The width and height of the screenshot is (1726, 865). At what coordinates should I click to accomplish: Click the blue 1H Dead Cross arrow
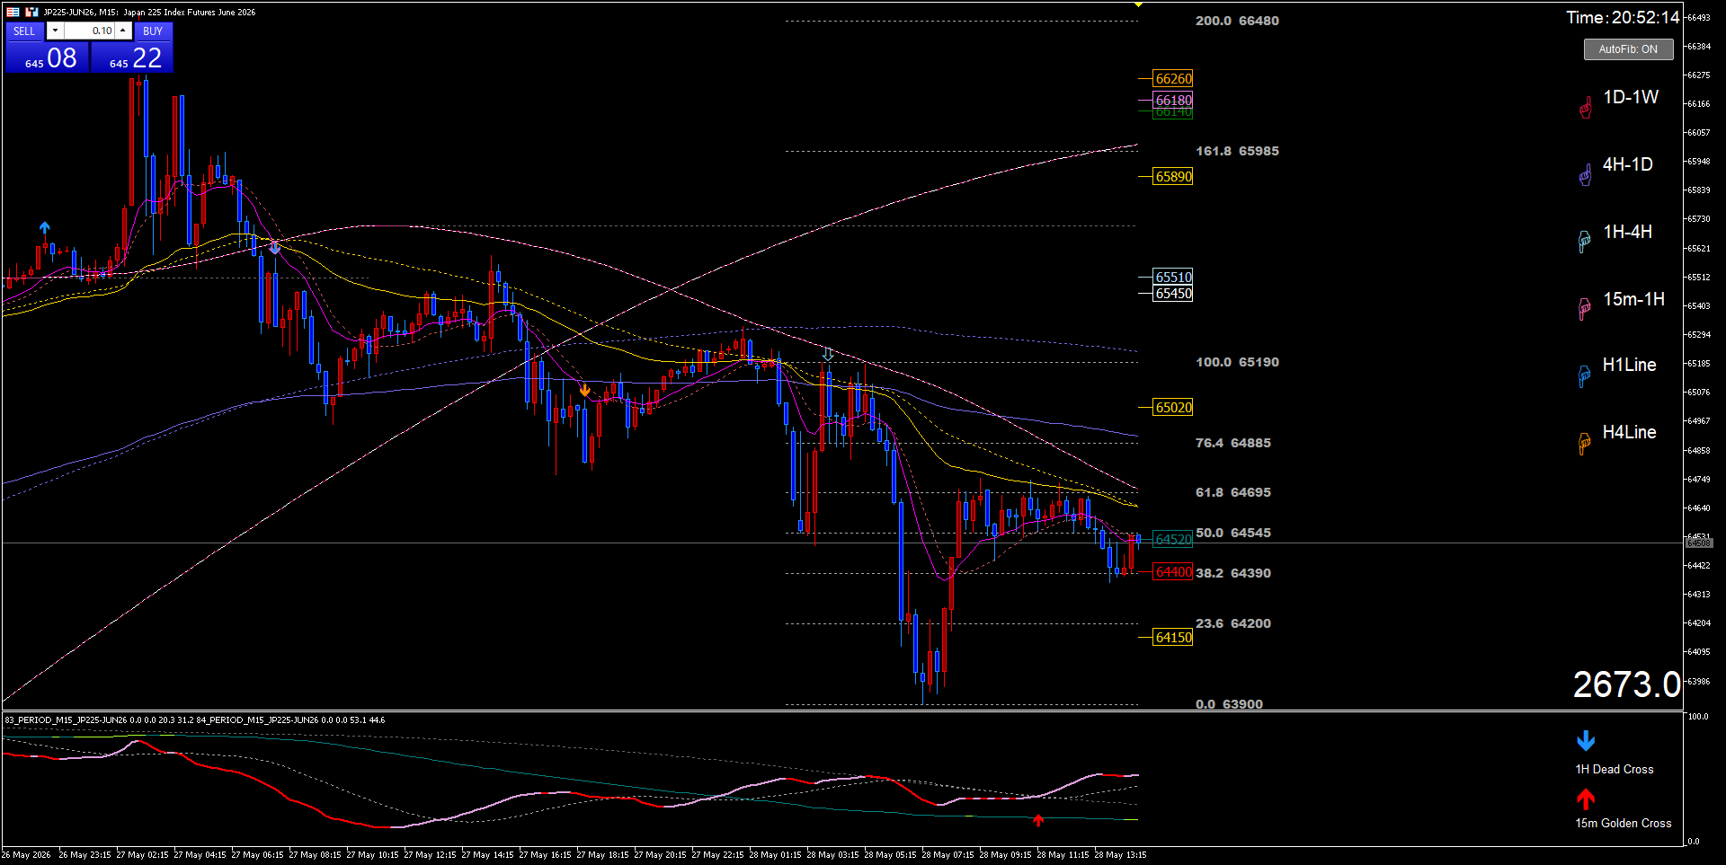tap(1586, 741)
